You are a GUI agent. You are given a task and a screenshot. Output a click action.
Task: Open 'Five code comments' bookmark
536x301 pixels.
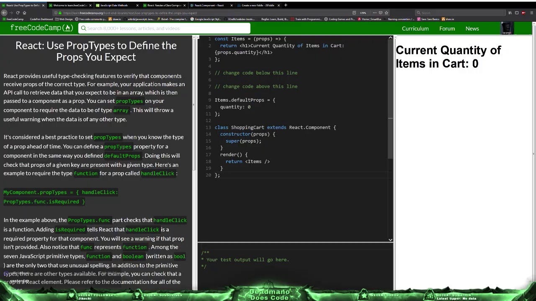point(90,19)
